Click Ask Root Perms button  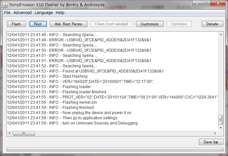tap(68, 24)
